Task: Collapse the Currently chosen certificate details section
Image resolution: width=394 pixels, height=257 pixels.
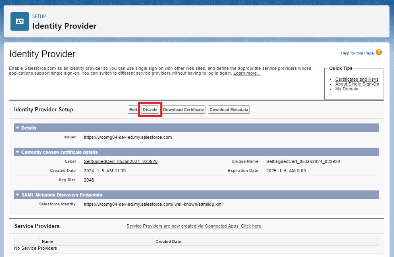Action: click(17, 152)
